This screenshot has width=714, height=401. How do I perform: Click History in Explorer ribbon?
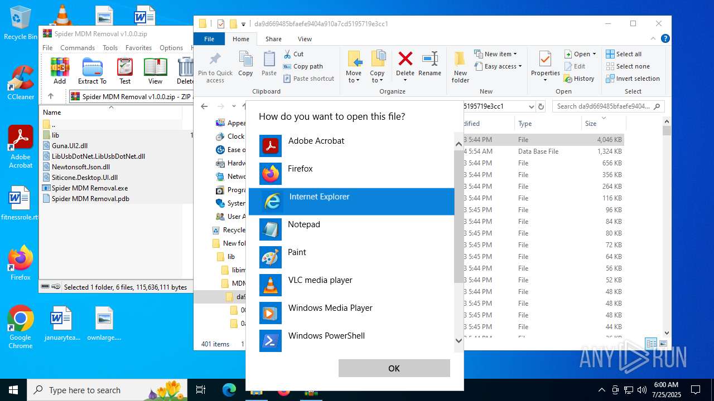pyautogui.click(x=579, y=79)
